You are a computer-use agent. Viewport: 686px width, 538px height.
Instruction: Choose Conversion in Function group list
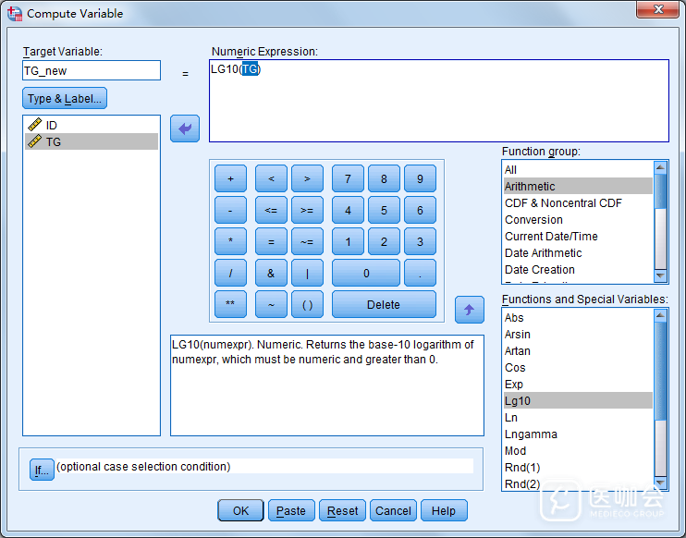[533, 220]
